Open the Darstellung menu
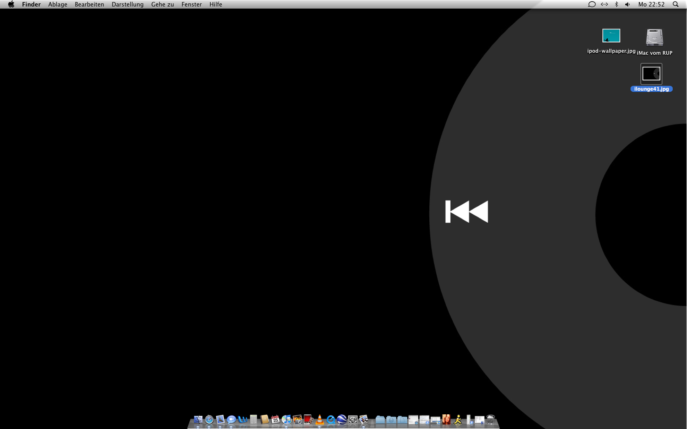Screen dimensions: 687x429 point(128,4)
